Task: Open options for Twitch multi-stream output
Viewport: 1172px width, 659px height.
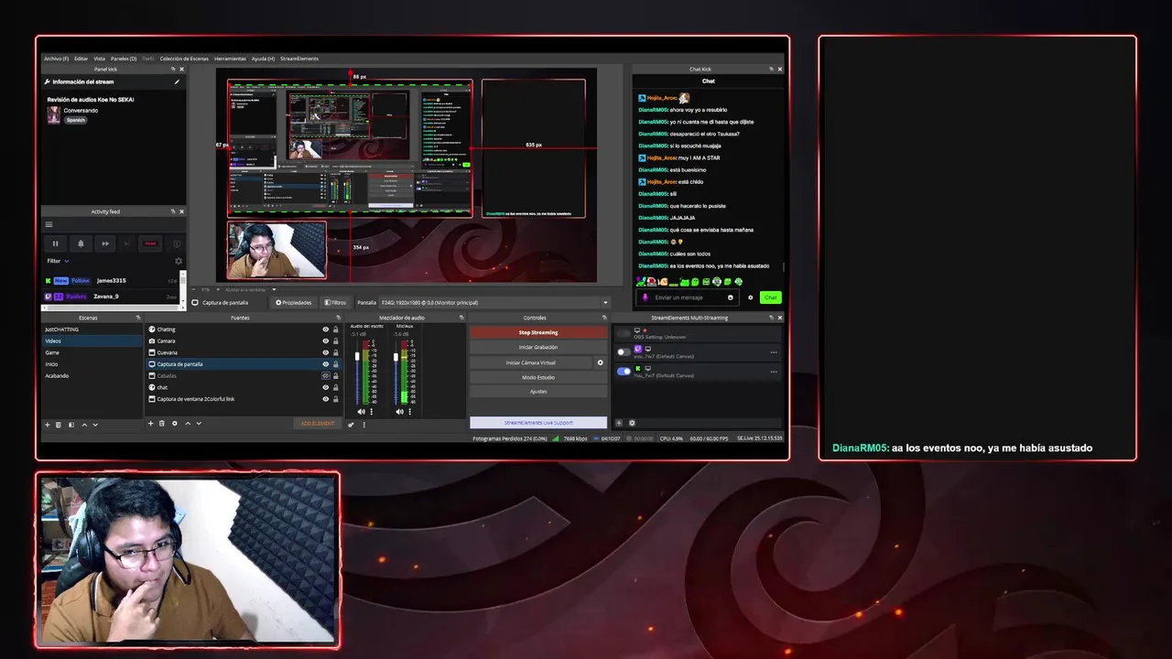Action: click(x=774, y=352)
